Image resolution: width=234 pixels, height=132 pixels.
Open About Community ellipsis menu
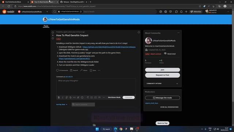point(178,33)
